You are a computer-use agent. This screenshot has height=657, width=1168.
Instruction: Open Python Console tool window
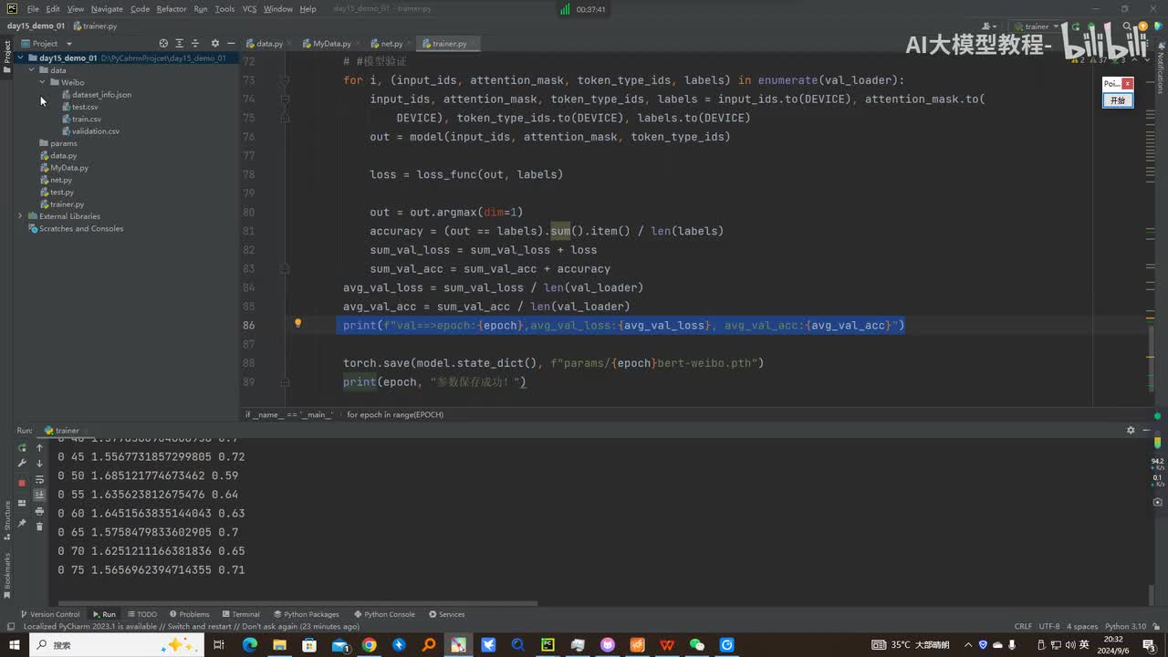click(x=384, y=614)
